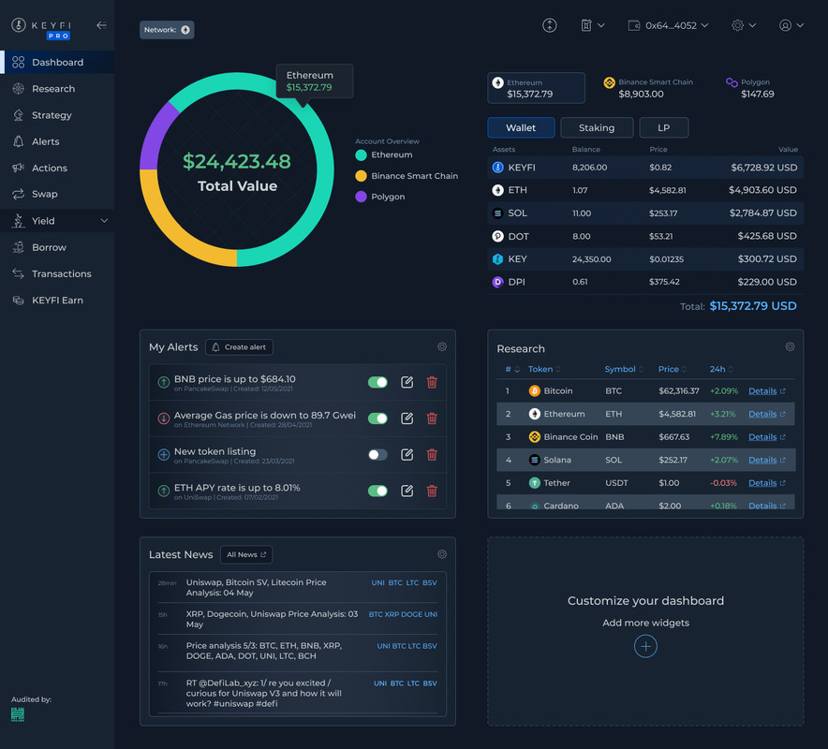The image size is (828, 749).
Task: Edit the BNB price alert
Action: click(407, 382)
